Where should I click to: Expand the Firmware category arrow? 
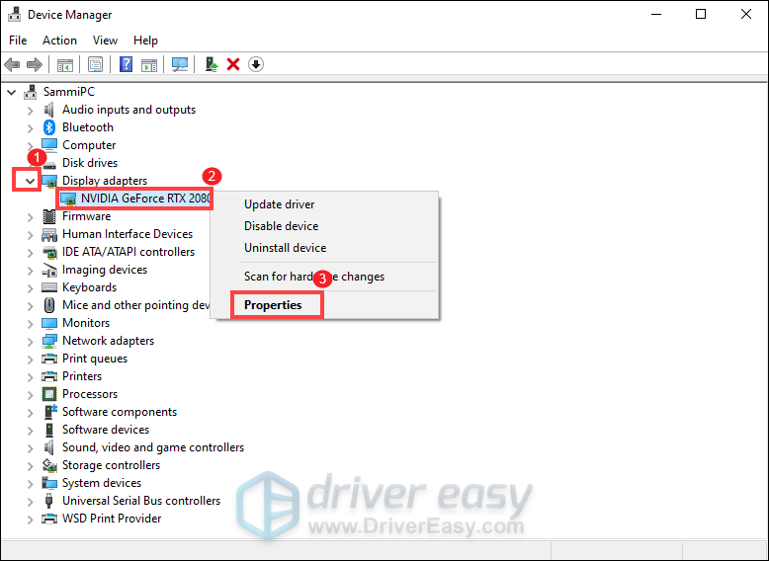point(30,217)
